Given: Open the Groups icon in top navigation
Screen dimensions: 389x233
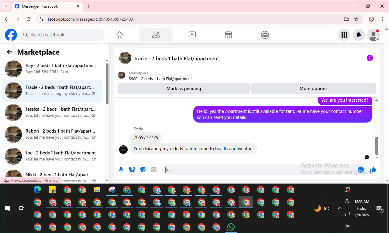Looking at the screenshot, I should (x=265, y=35).
